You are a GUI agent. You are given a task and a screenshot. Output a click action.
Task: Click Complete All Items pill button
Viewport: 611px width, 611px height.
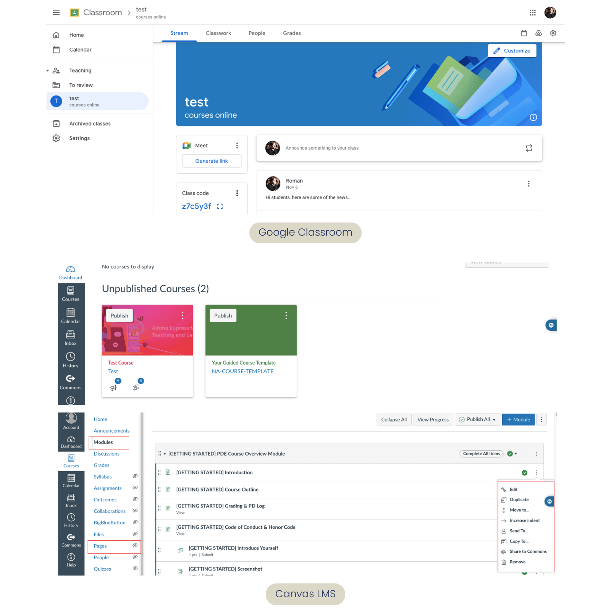tap(482, 454)
